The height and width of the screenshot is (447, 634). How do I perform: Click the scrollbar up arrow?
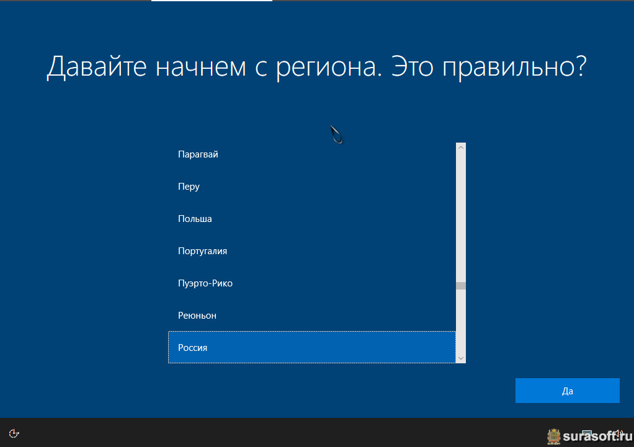pos(460,148)
